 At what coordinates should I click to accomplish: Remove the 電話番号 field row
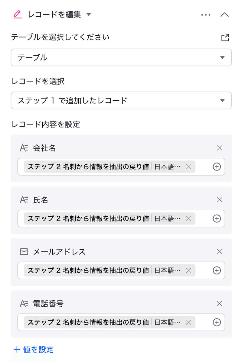(220, 304)
